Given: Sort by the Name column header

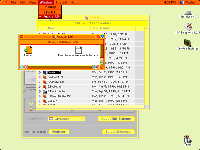Looking at the screenshot, I should pyautogui.click(x=64, y=28).
